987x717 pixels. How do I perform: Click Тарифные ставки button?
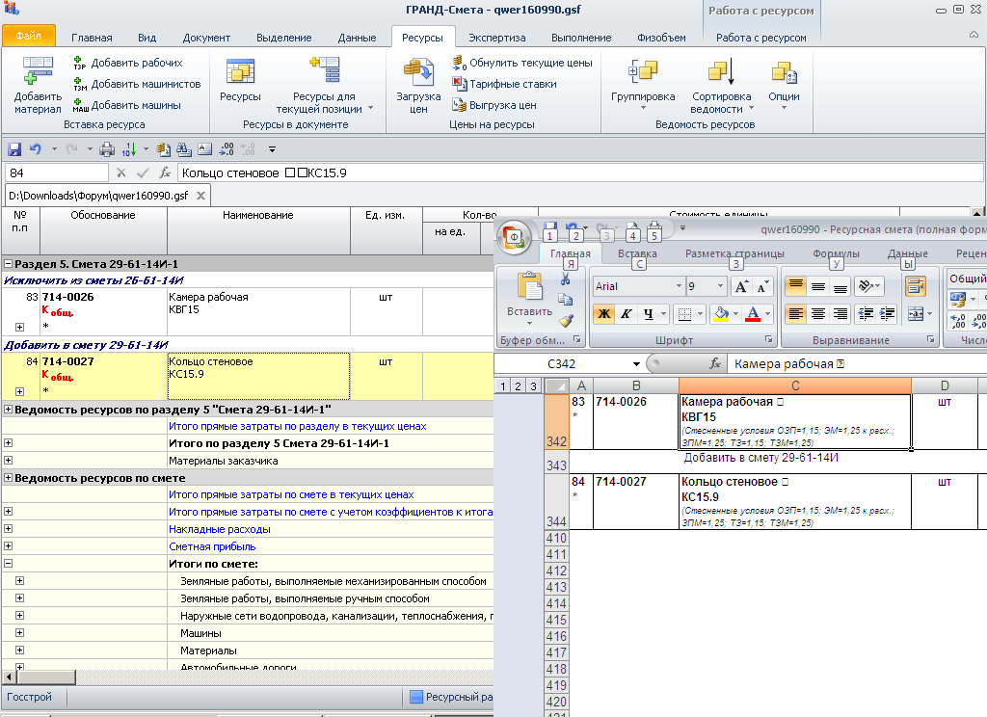pyautogui.click(x=512, y=84)
